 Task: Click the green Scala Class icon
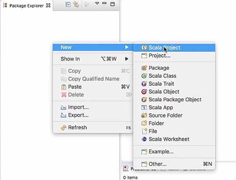[144, 76]
